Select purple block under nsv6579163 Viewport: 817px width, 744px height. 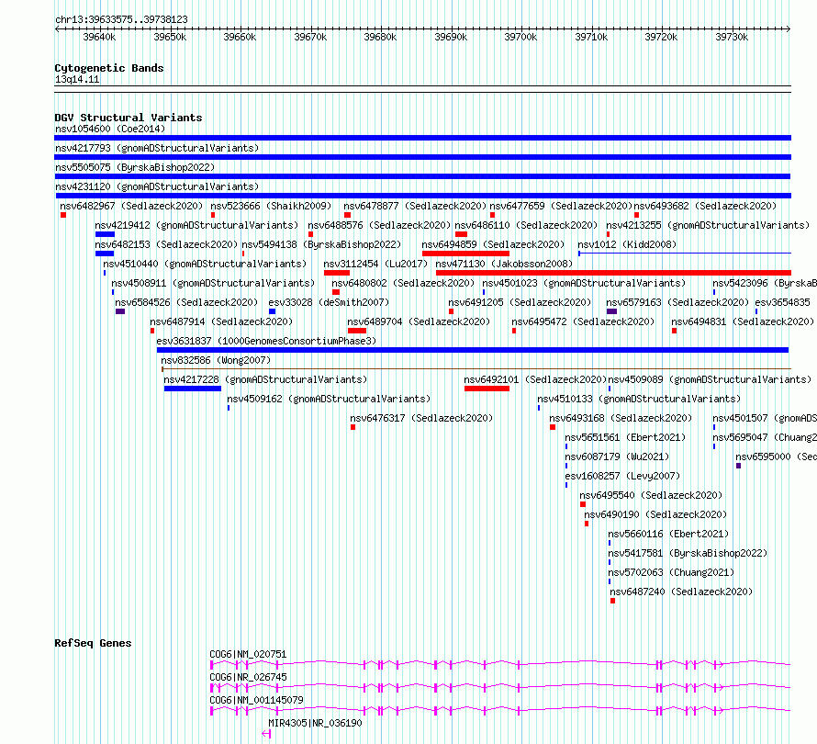click(611, 311)
